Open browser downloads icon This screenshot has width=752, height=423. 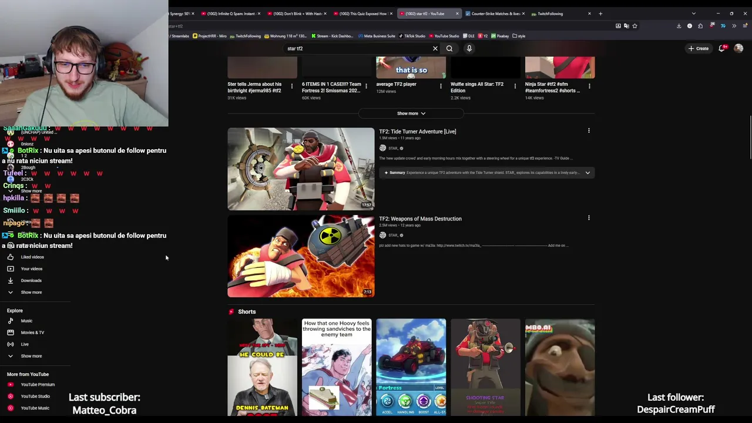[x=679, y=26]
